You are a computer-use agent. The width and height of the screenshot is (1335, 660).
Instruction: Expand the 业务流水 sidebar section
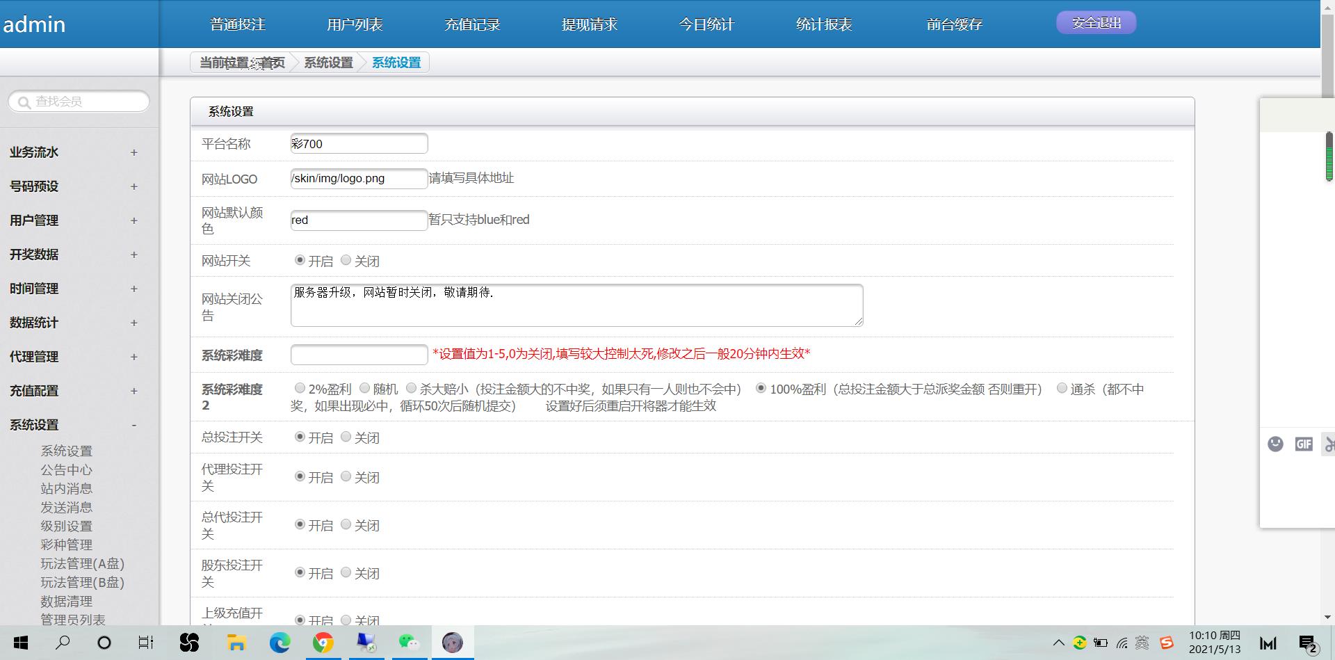[x=133, y=152]
